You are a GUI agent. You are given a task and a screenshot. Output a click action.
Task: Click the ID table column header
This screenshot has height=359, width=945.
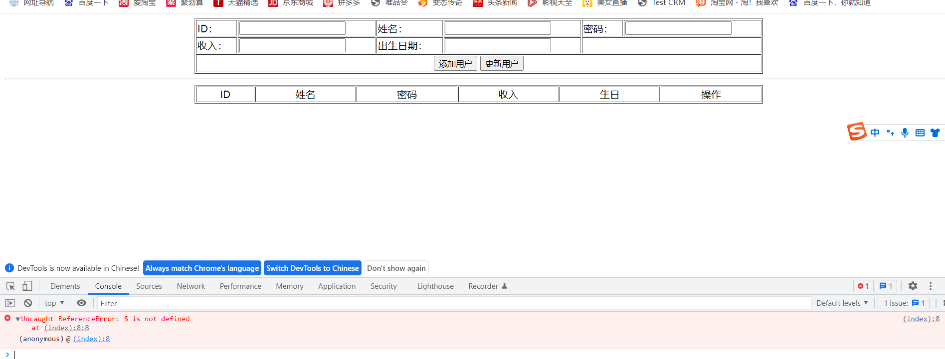point(225,95)
